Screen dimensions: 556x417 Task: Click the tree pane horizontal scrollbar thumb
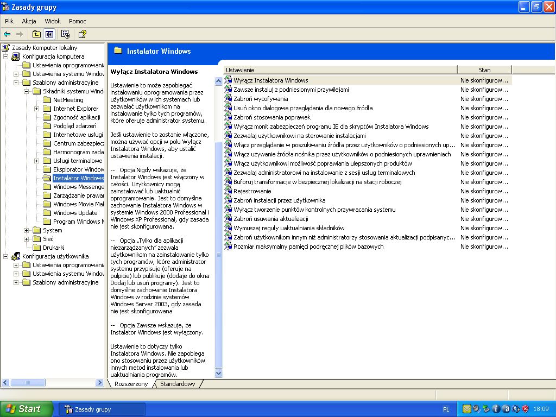coord(28,383)
